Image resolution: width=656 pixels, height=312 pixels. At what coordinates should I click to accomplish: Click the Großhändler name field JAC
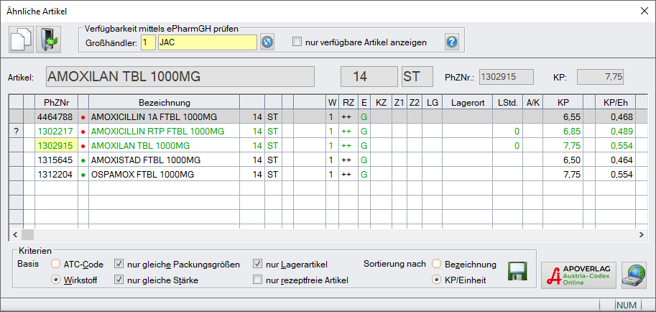(207, 42)
